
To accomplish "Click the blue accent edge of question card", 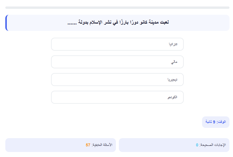I will pyautogui.click(x=6, y=23).
